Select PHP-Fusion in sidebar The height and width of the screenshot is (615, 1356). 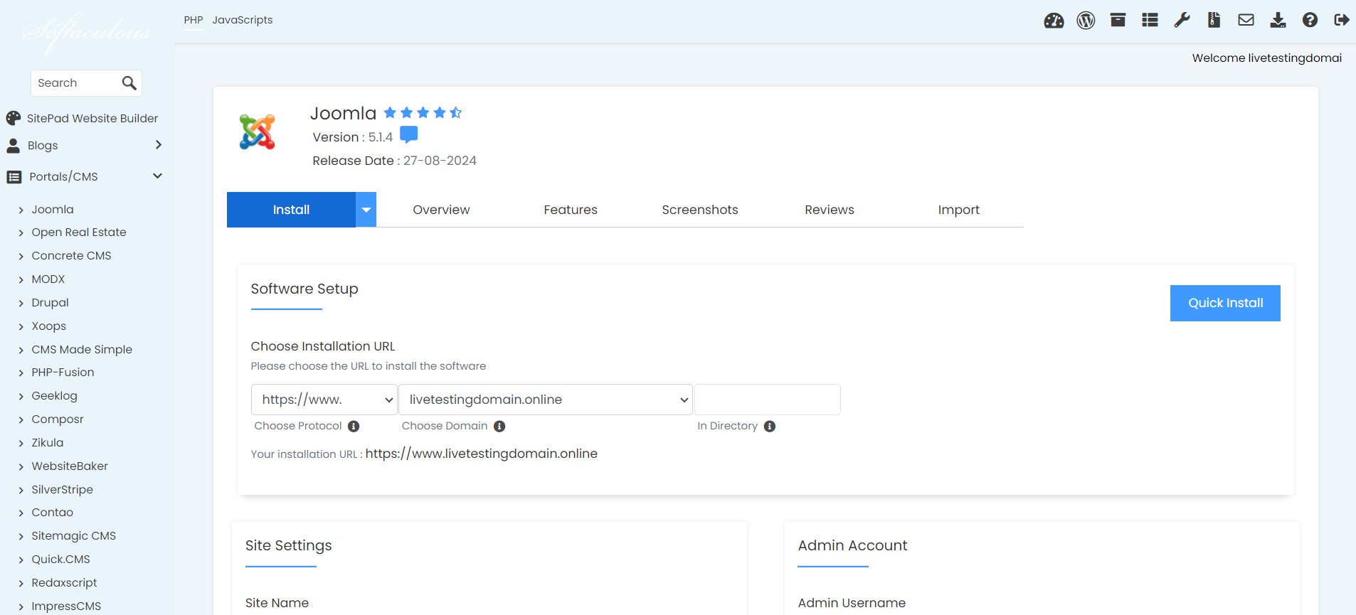pos(63,372)
